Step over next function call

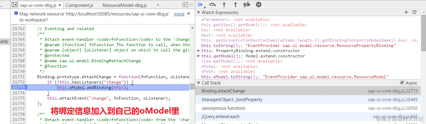(x=213, y=4)
